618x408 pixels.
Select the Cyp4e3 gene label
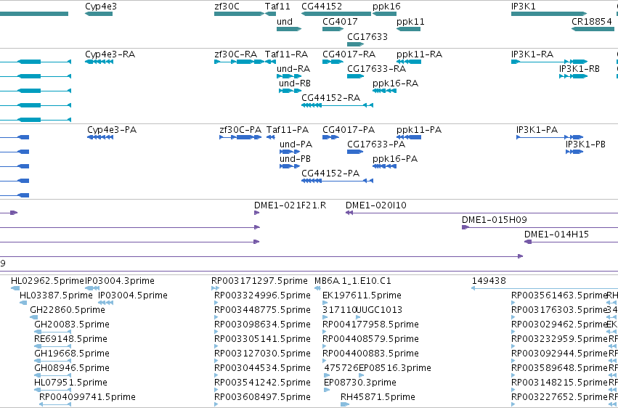101,7
